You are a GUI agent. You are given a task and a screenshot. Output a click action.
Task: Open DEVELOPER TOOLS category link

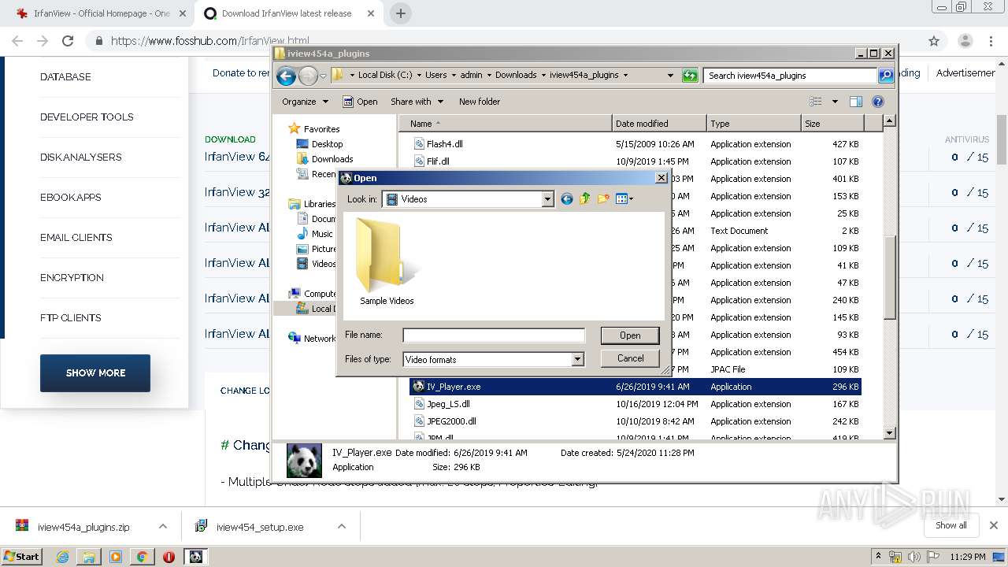pyautogui.click(x=87, y=117)
